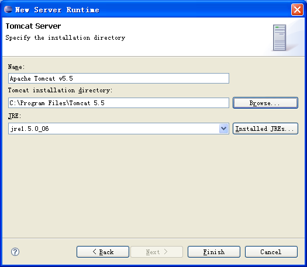Open the Installed JREs... dialog
This screenshot has width=307, height=267.
click(x=265, y=129)
